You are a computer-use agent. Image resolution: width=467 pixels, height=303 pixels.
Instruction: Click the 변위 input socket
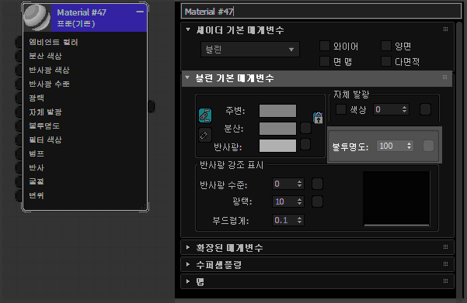(19, 196)
